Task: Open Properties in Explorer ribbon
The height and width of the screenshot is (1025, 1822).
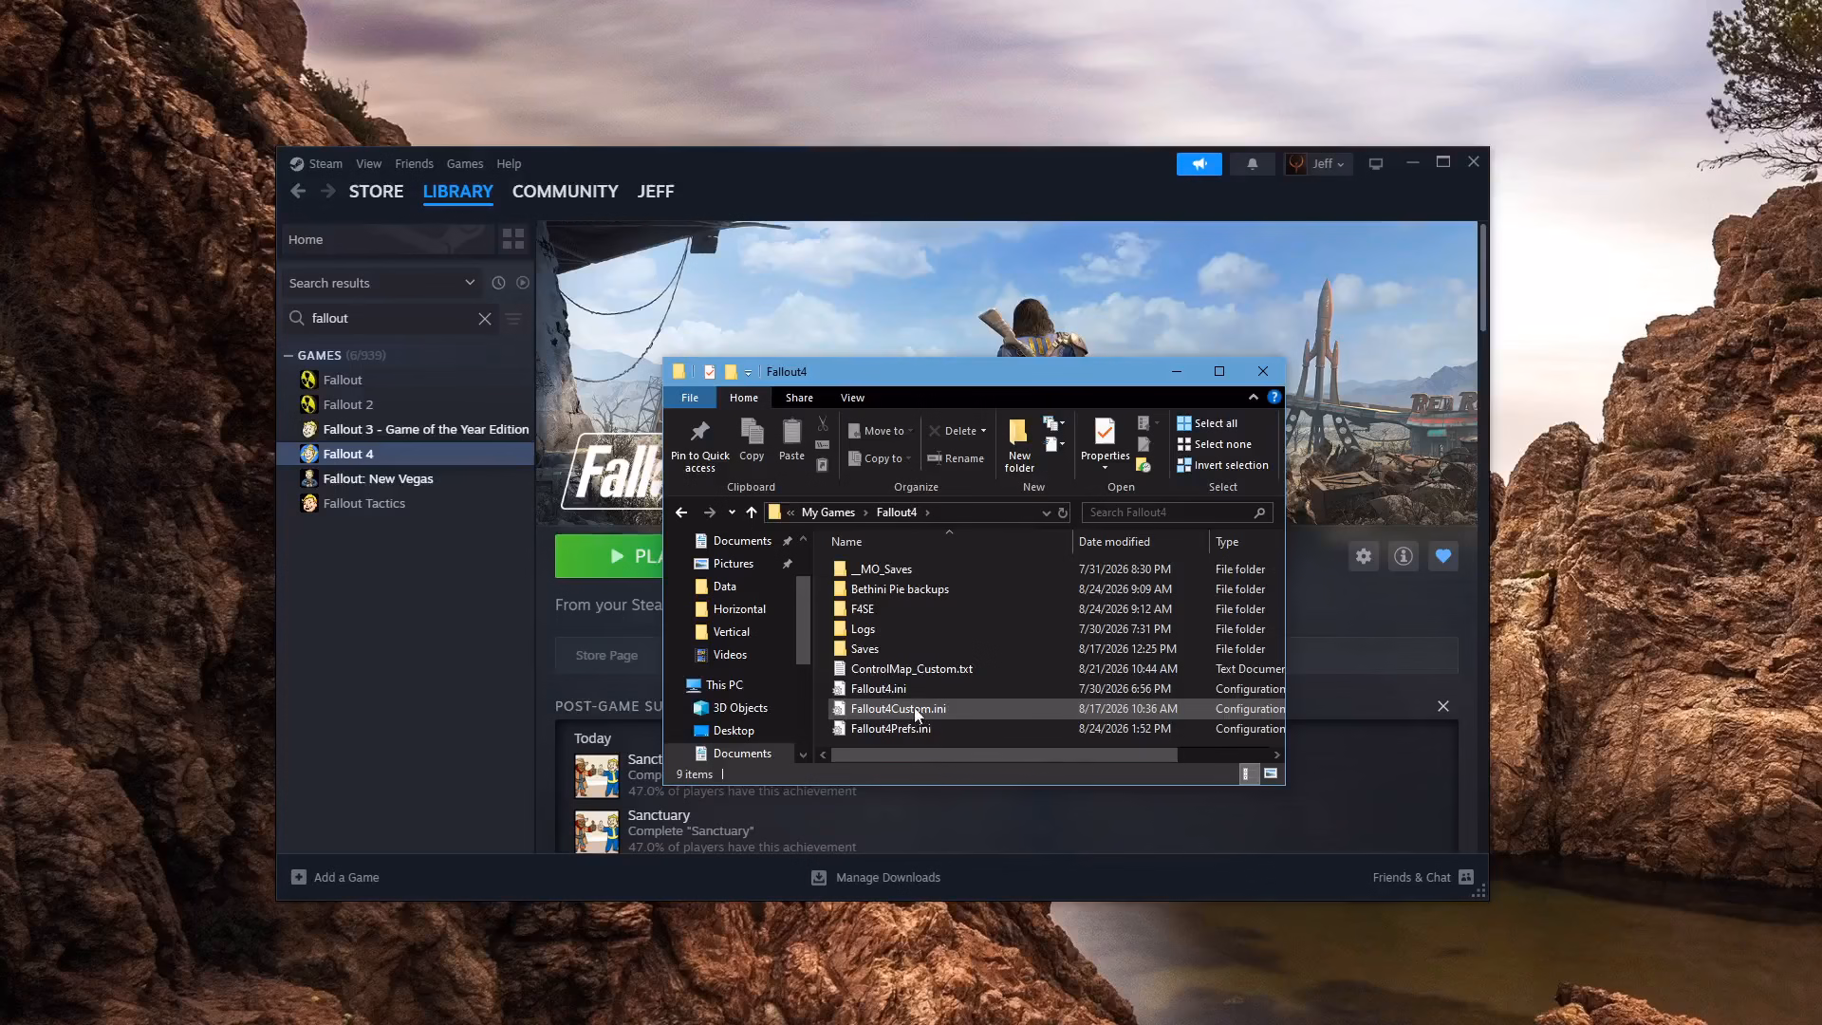Action: [x=1105, y=443]
